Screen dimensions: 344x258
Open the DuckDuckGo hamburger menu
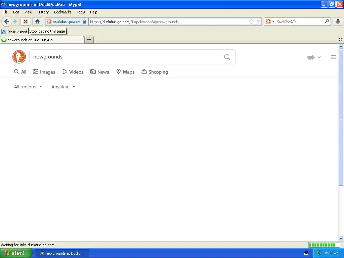(334, 57)
